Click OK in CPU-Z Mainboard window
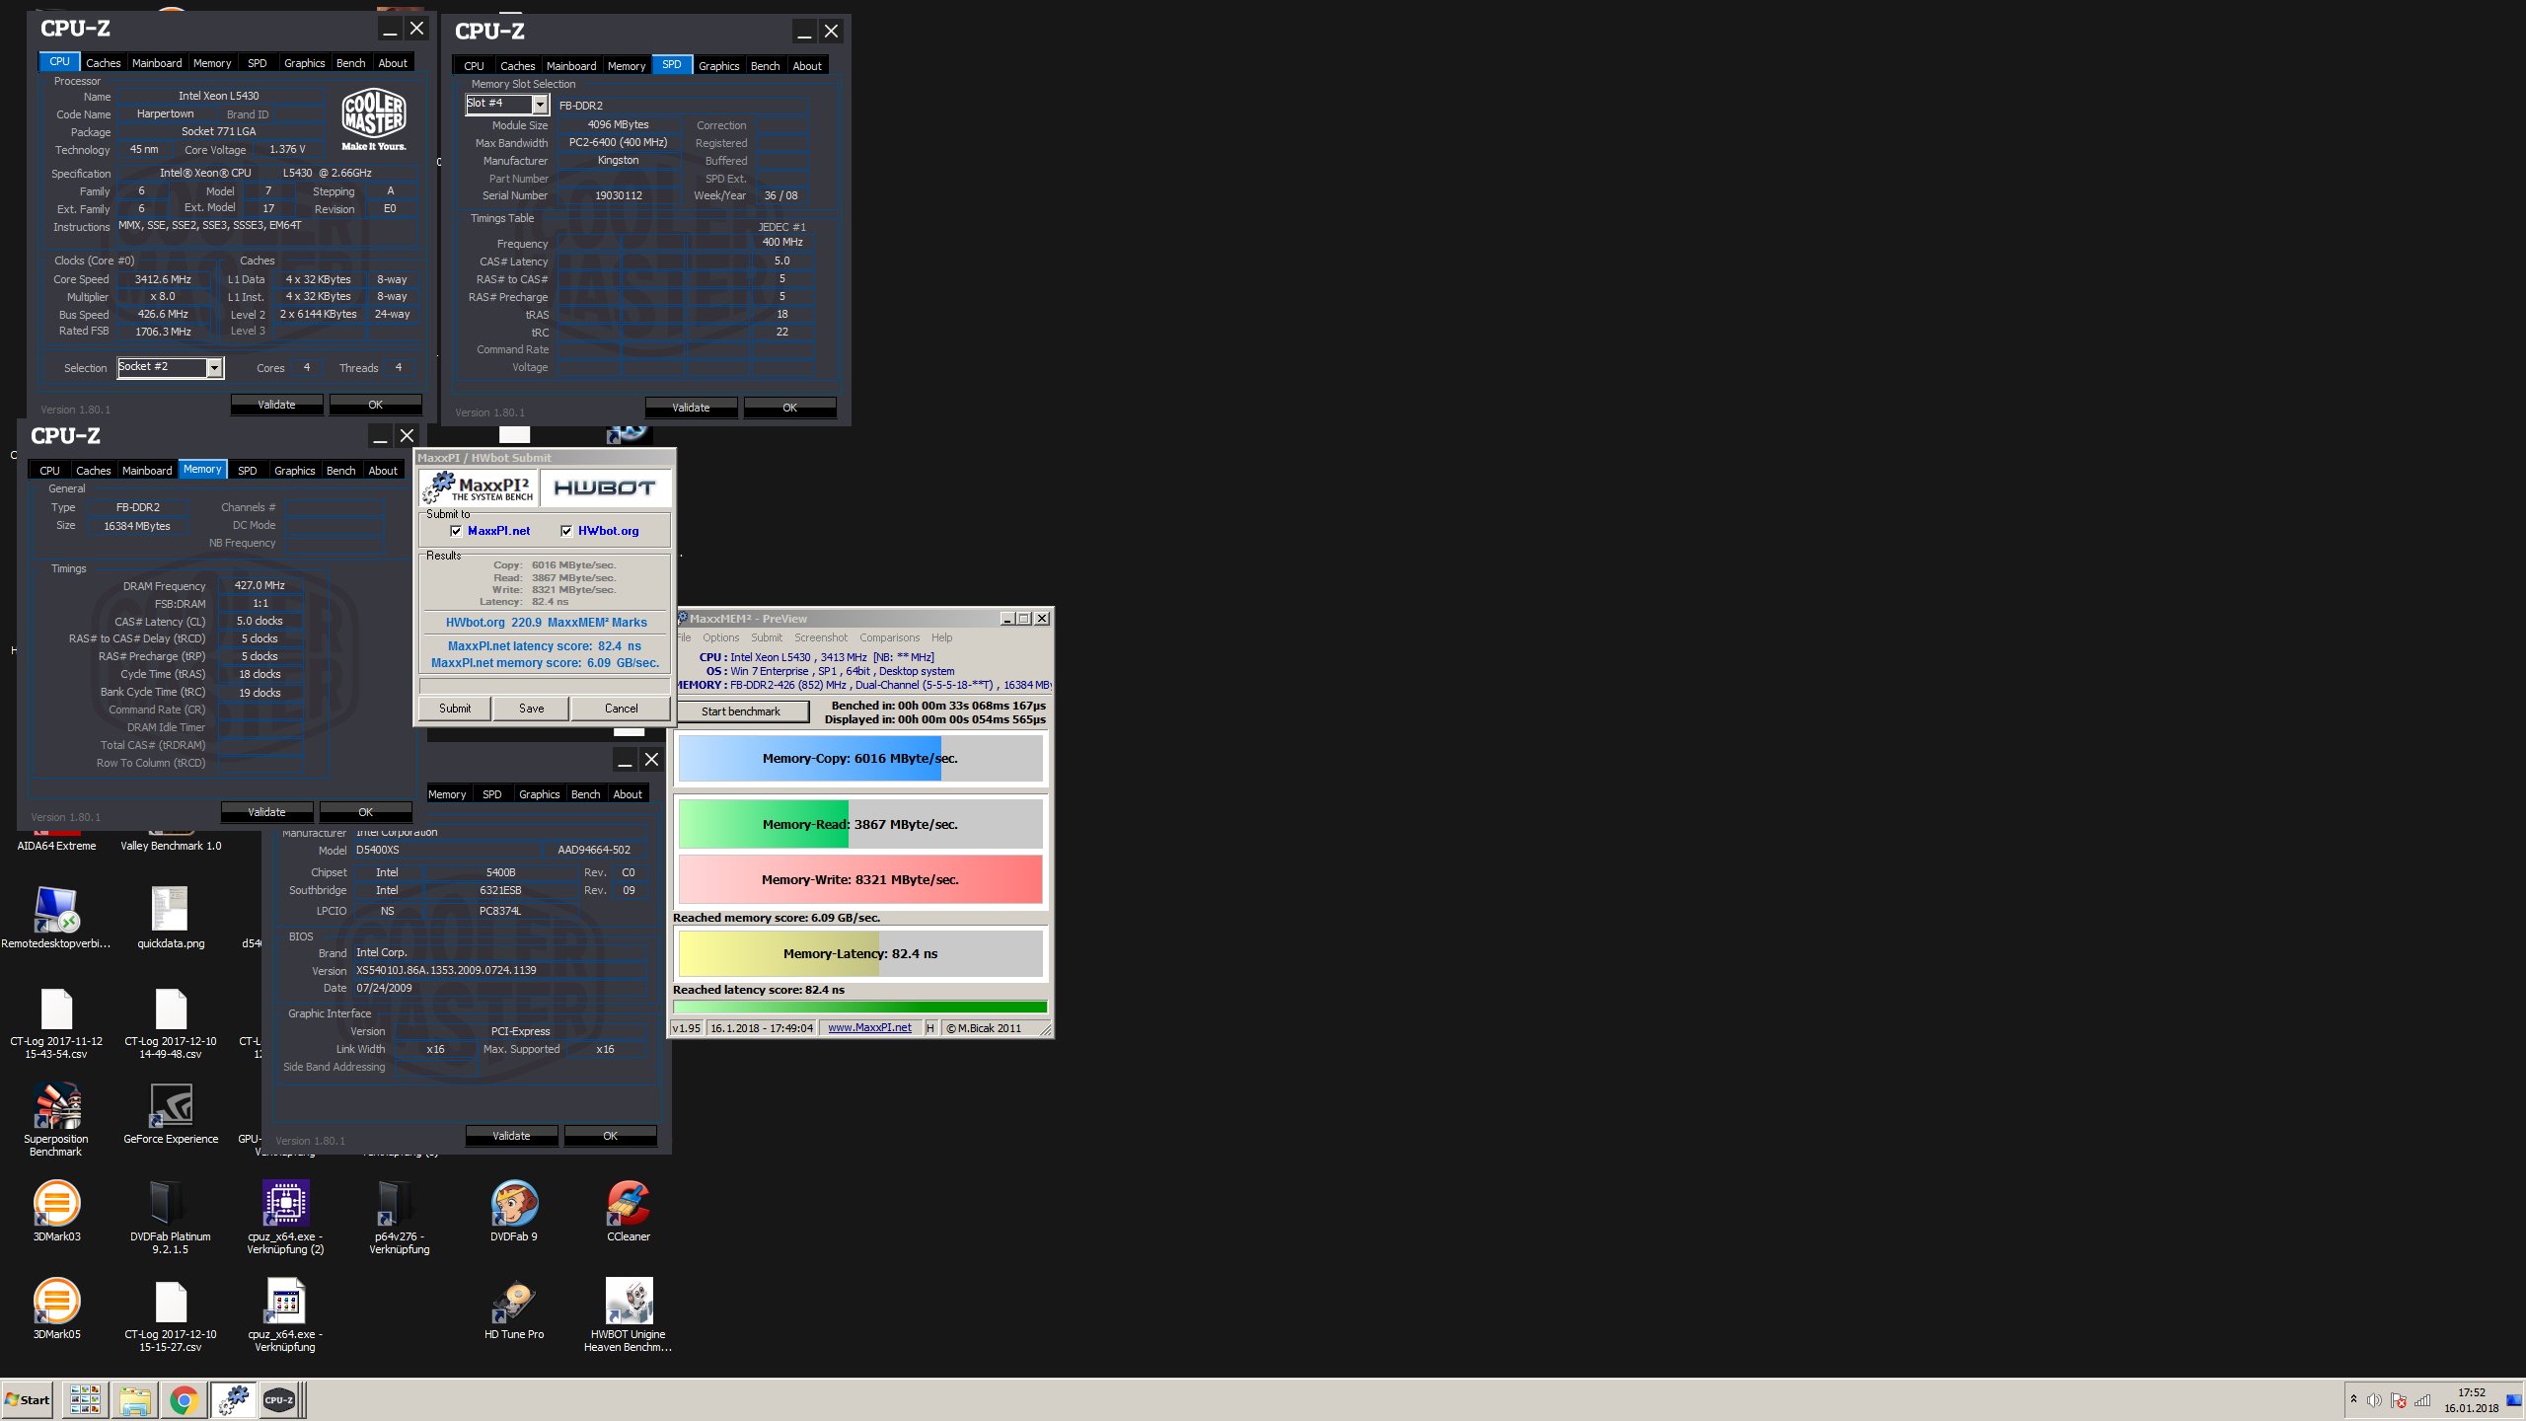The image size is (2526, 1421). (x=611, y=1136)
